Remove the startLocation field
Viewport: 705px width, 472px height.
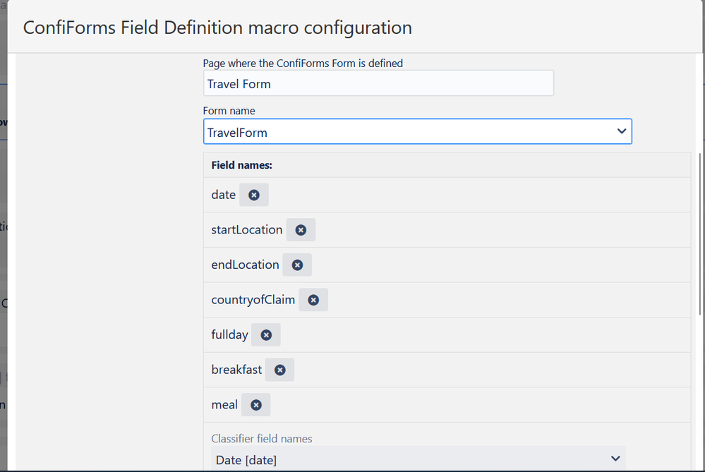tap(301, 230)
